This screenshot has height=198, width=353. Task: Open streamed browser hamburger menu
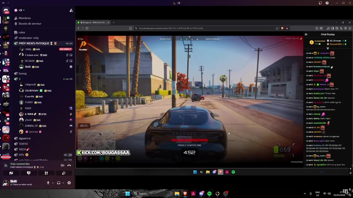[350, 28]
